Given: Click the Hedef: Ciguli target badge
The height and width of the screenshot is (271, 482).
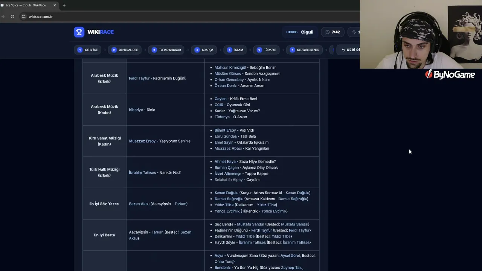Looking at the screenshot, I should point(300,32).
